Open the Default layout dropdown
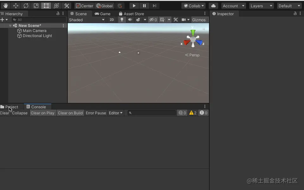304x190 pixels. pos(289,6)
